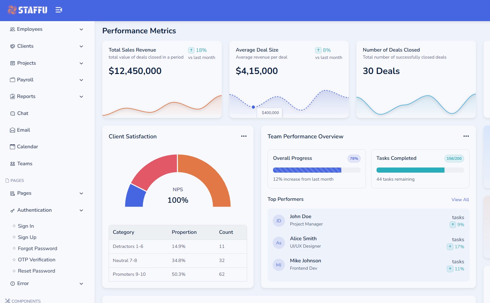Expand the Employees menu chevron
The height and width of the screenshot is (303, 490).
pos(81,29)
